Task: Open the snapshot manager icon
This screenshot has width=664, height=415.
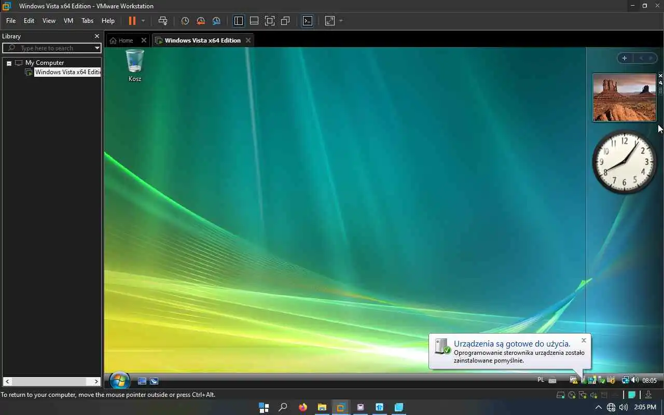Action: (x=216, y=21)
